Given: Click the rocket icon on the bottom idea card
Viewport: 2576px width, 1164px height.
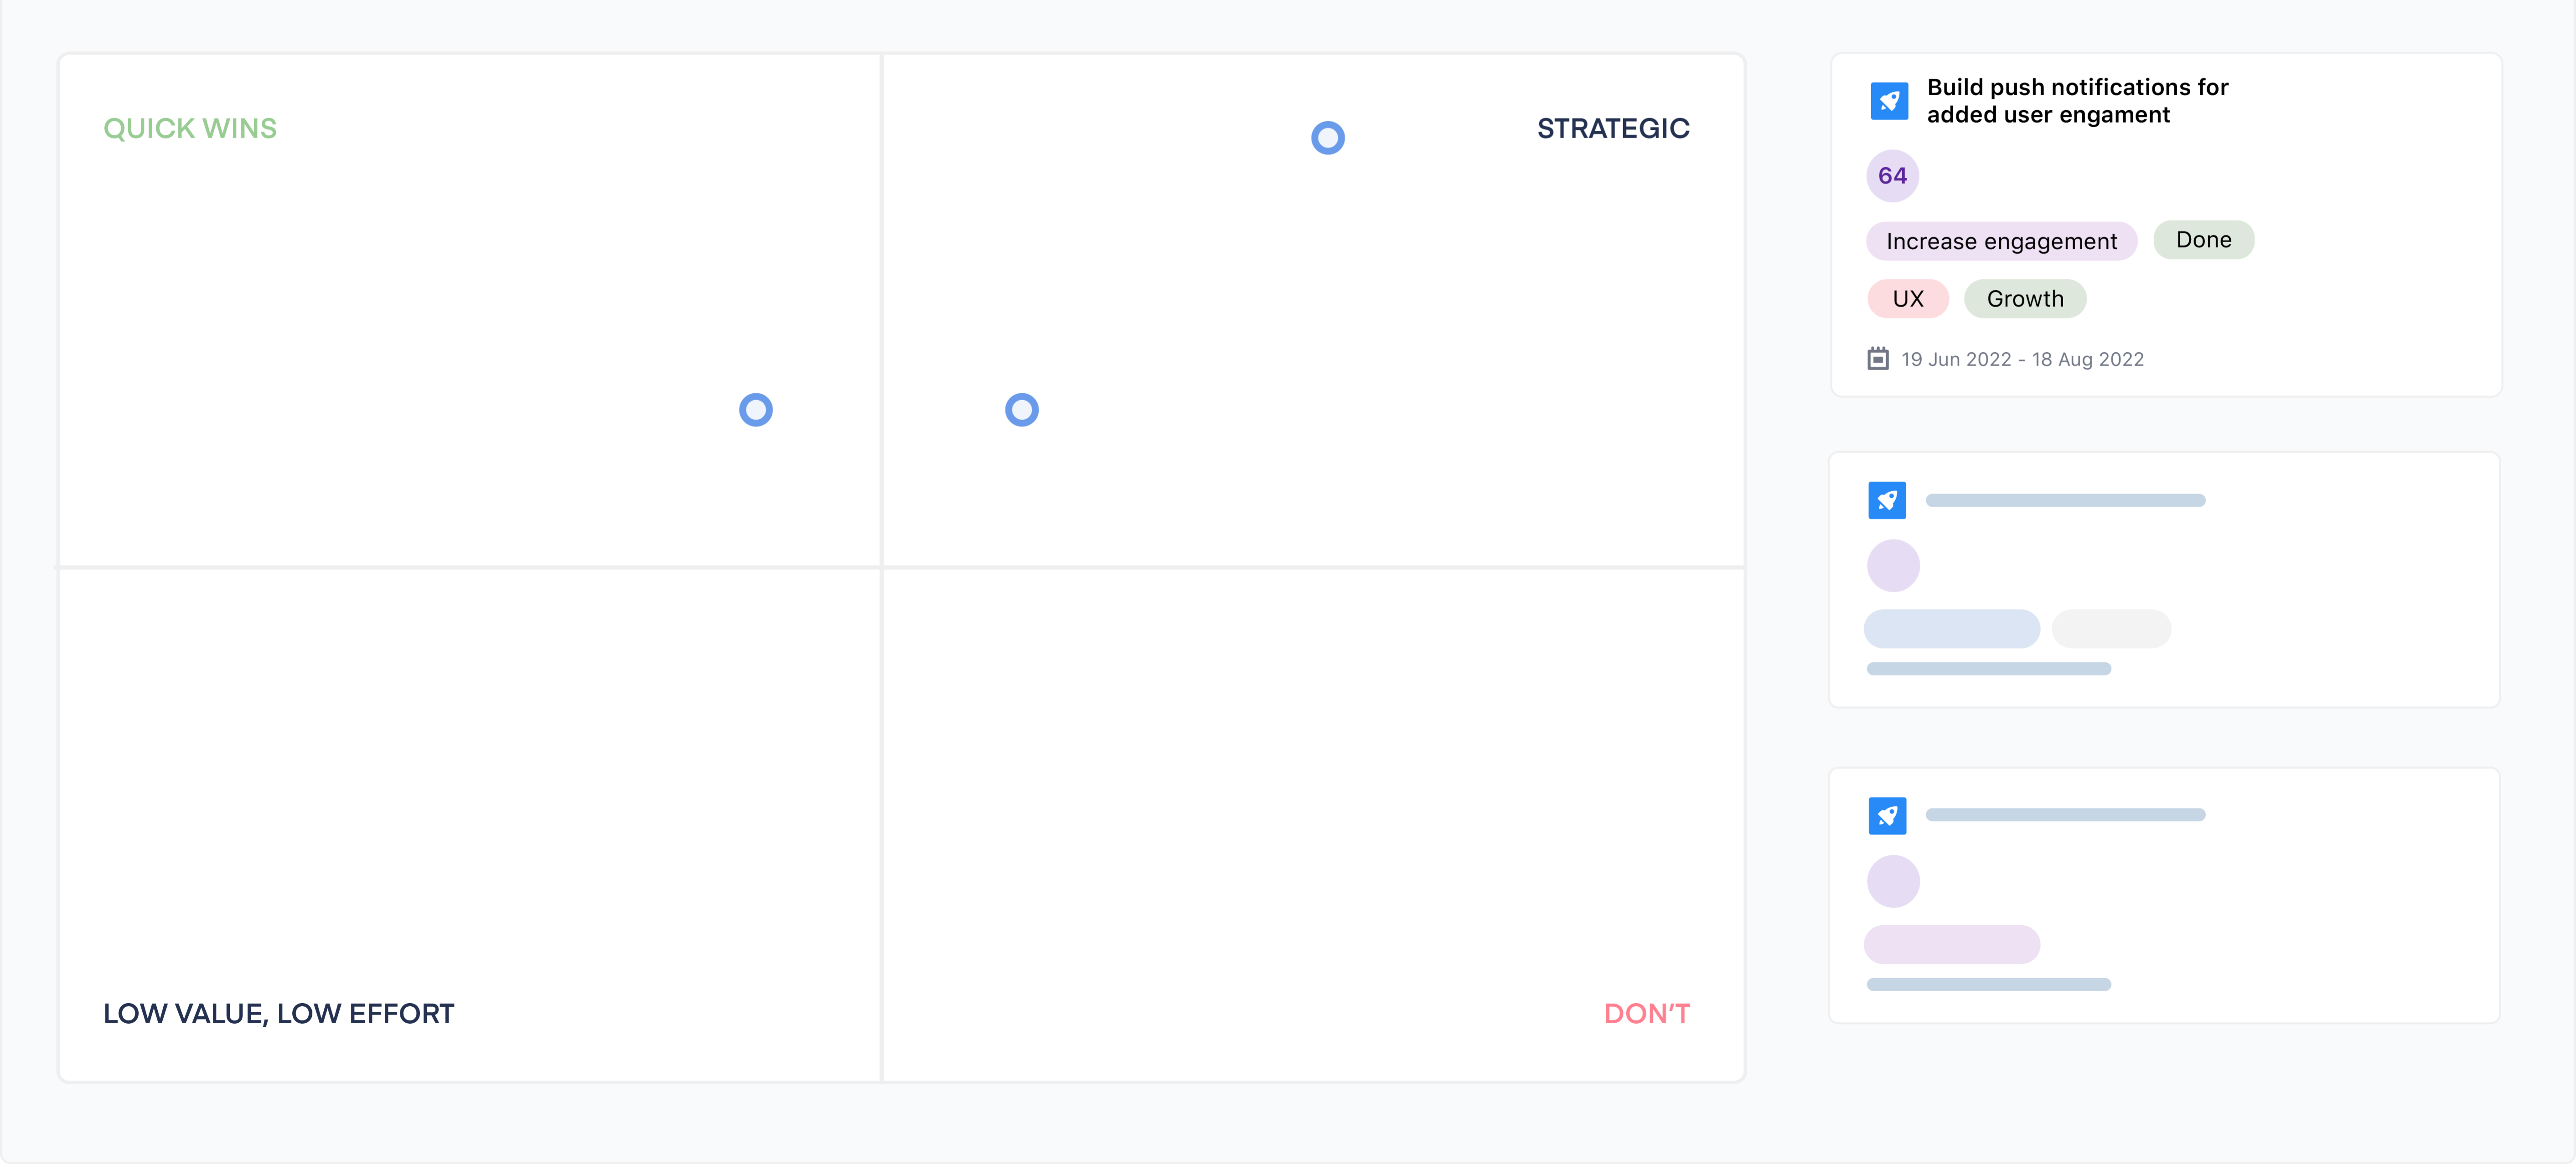Looking at the screenshot, I should click(x=1887, y=815).
